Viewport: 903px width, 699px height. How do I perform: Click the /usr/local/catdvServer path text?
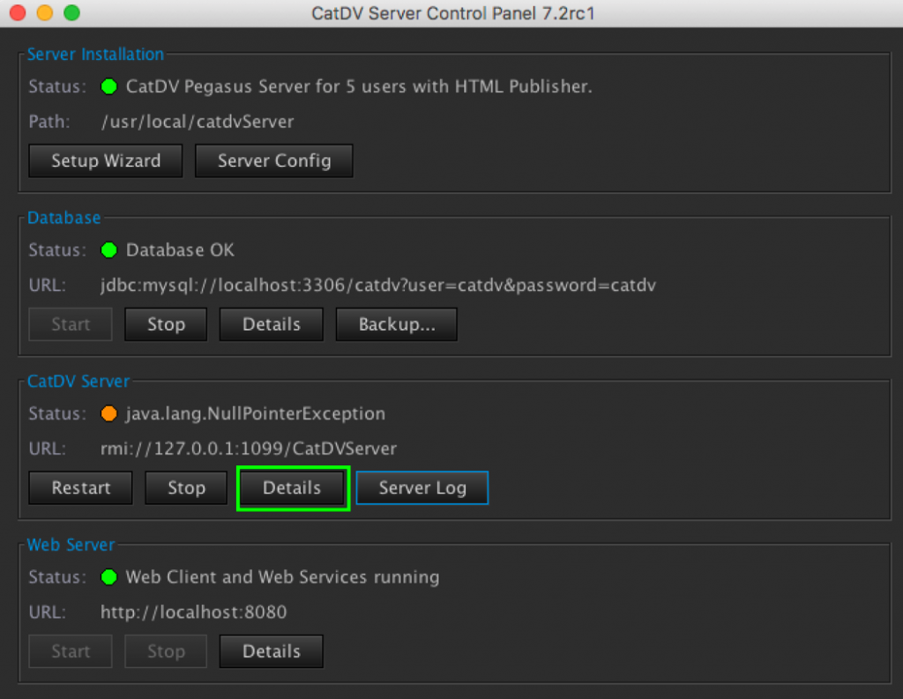pyautogui.click(x=198, y=122)
